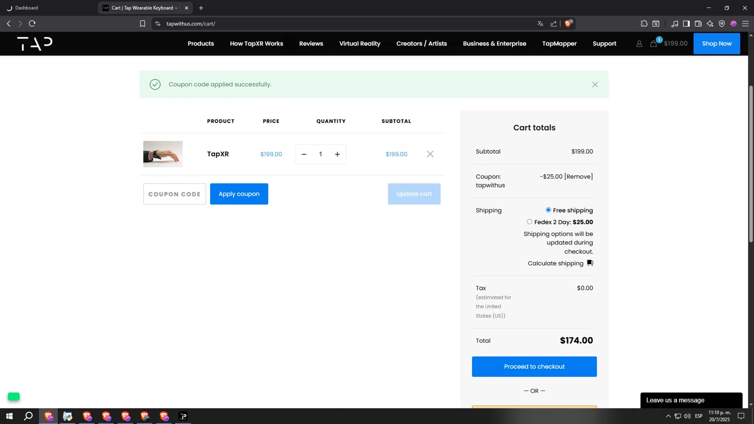Open Virtual Reality menu item
Screen dimensions: 754x424
[x=359, y=44]
